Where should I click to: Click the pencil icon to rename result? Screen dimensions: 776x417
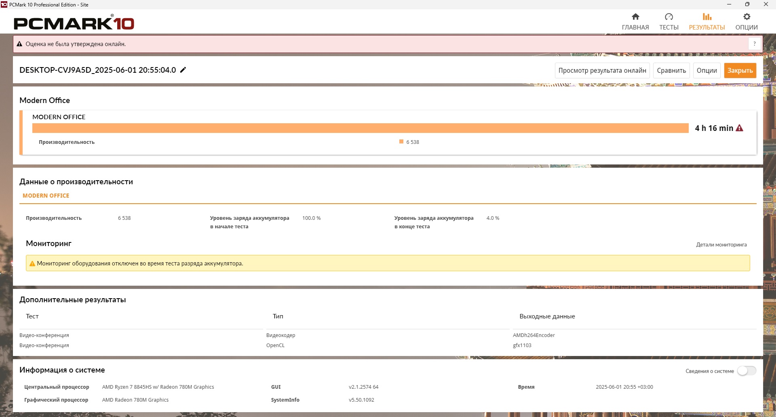point(183,70)
